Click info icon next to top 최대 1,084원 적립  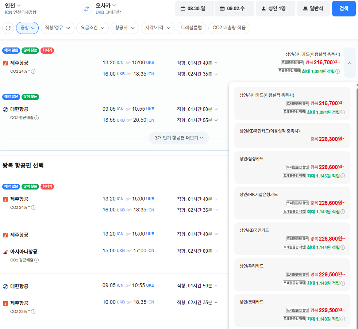click(338, 71)
